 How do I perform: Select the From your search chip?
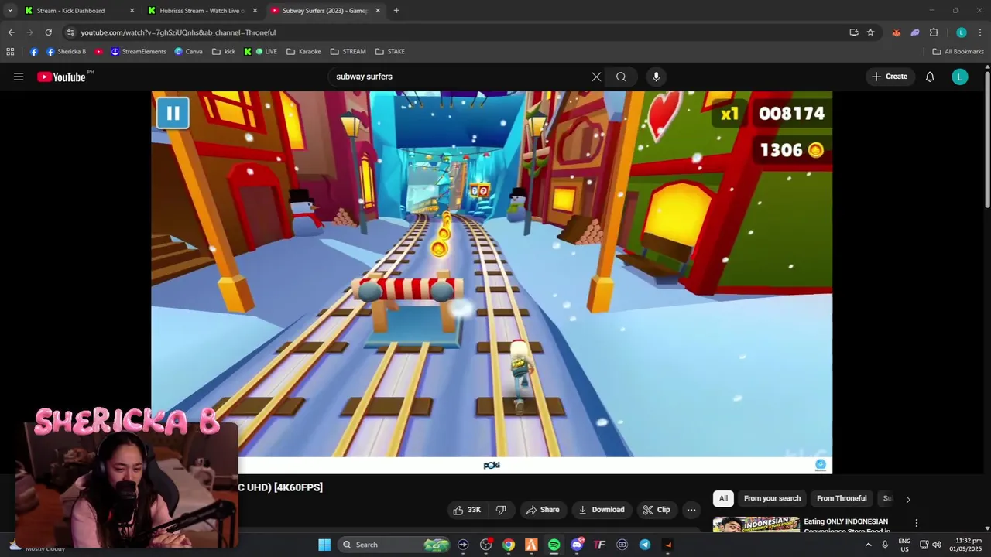[x=772, y=498]
